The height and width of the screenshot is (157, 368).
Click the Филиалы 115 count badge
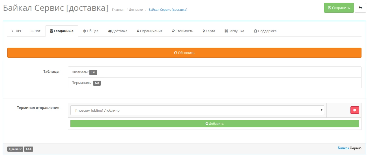tap(93, 72)
